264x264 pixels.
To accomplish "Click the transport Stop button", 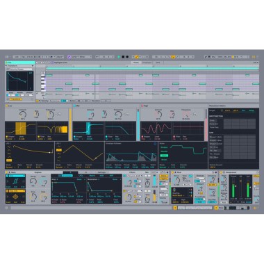I will point(123,57).
